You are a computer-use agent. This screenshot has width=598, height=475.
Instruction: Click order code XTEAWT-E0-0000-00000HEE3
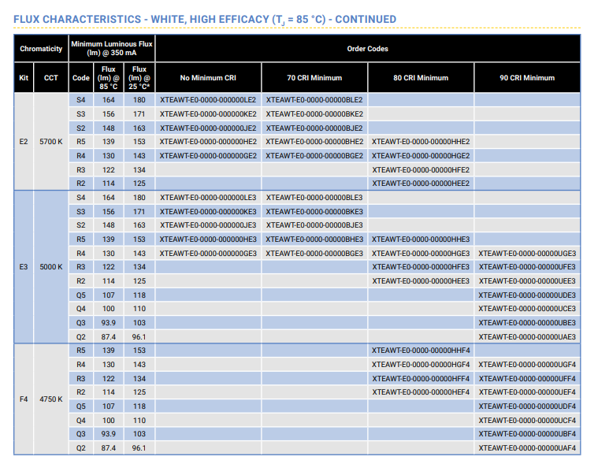point(421,281)
